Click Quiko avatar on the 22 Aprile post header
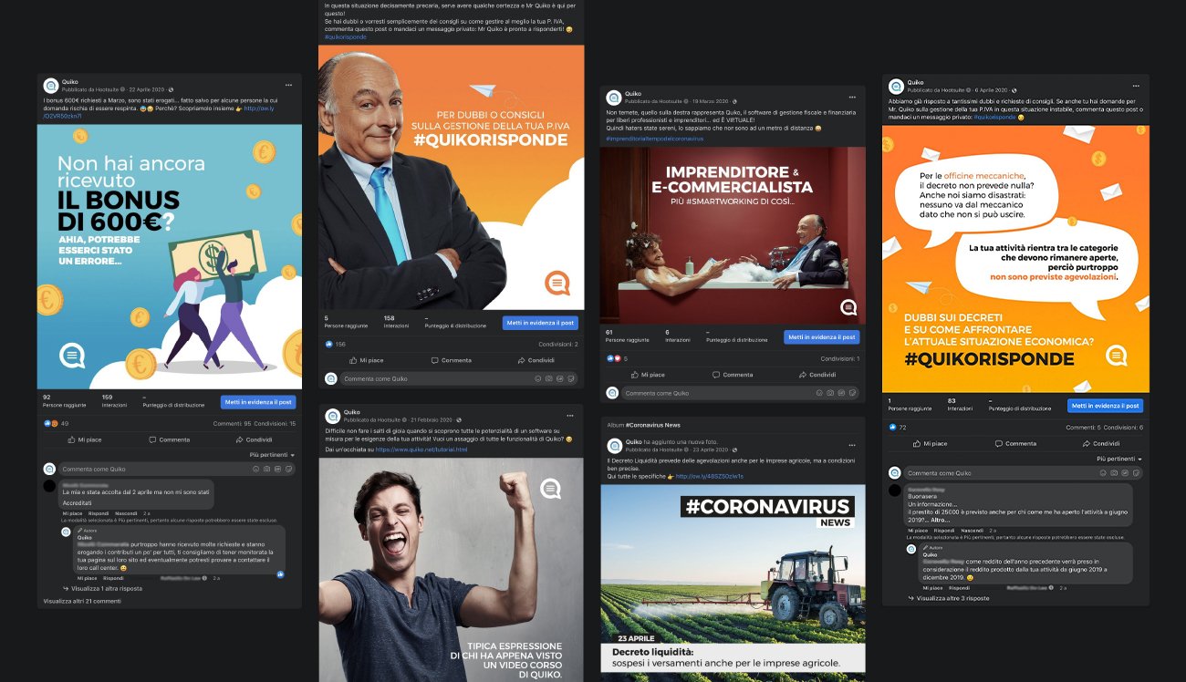The width and height of the screenshot is (1186, 682). click(x=51, y=86)
